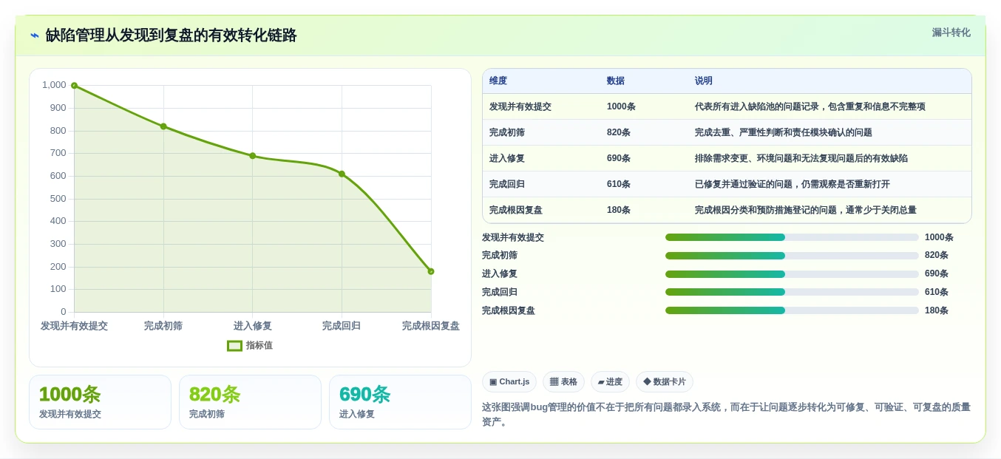Click the summary paragraph about bug管理

(726, 414)
